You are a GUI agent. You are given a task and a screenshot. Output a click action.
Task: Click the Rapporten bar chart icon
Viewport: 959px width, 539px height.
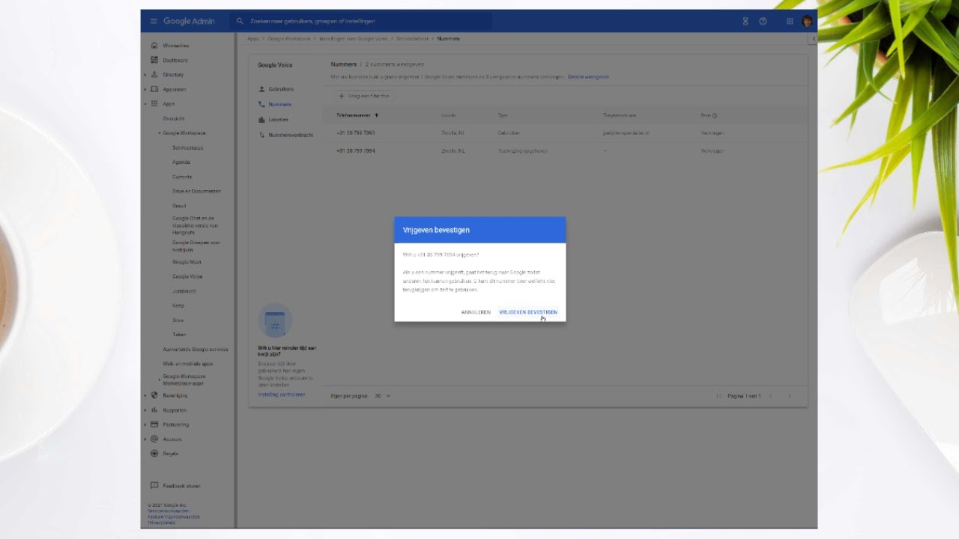(x=154, y=410)
